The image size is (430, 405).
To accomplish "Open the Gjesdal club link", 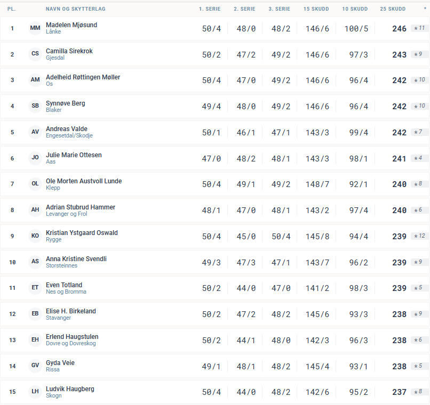I will tap(55, 58).
